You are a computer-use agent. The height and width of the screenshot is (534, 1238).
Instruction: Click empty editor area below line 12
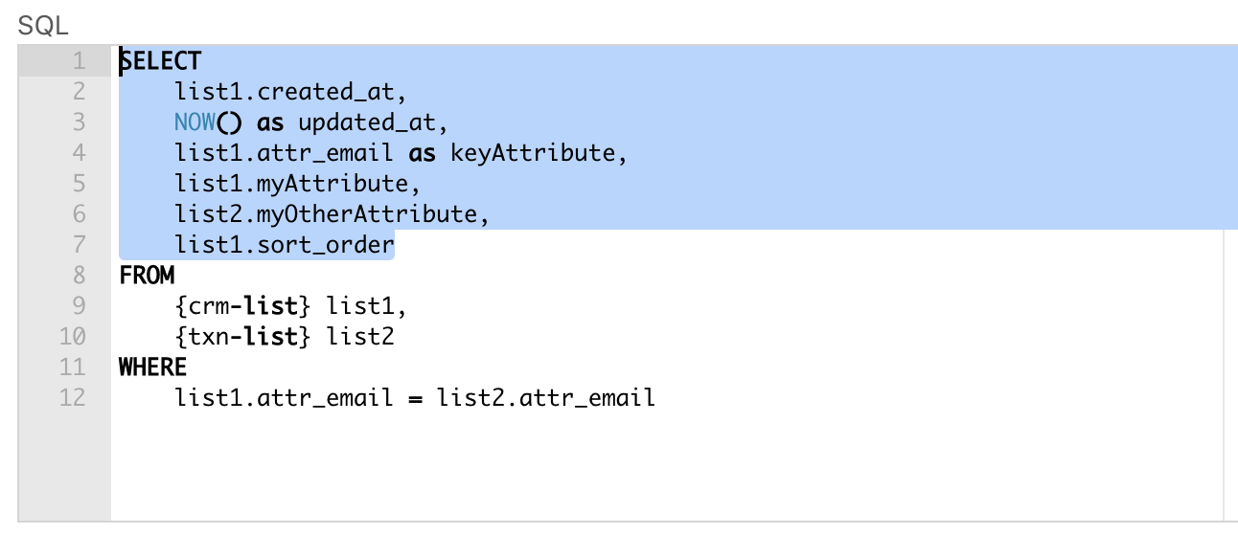667,467
